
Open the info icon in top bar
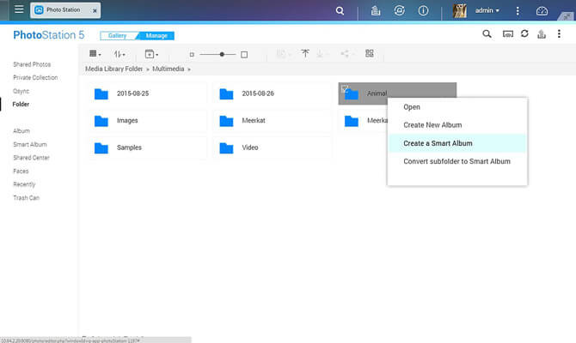(x=423, y=11)
